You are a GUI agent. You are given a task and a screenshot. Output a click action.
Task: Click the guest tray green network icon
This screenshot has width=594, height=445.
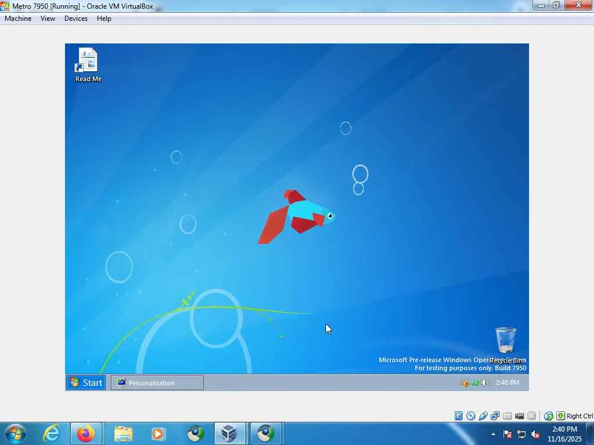coord(475,382)
